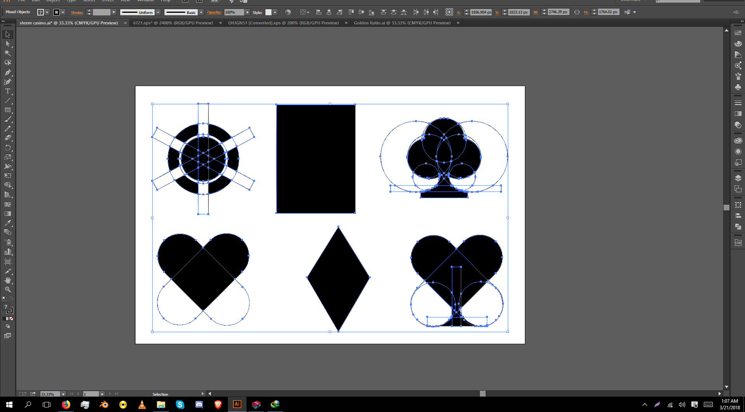The image size is (745, 412).
Task: Select the Free Transform tool
Action: [7, 176]
